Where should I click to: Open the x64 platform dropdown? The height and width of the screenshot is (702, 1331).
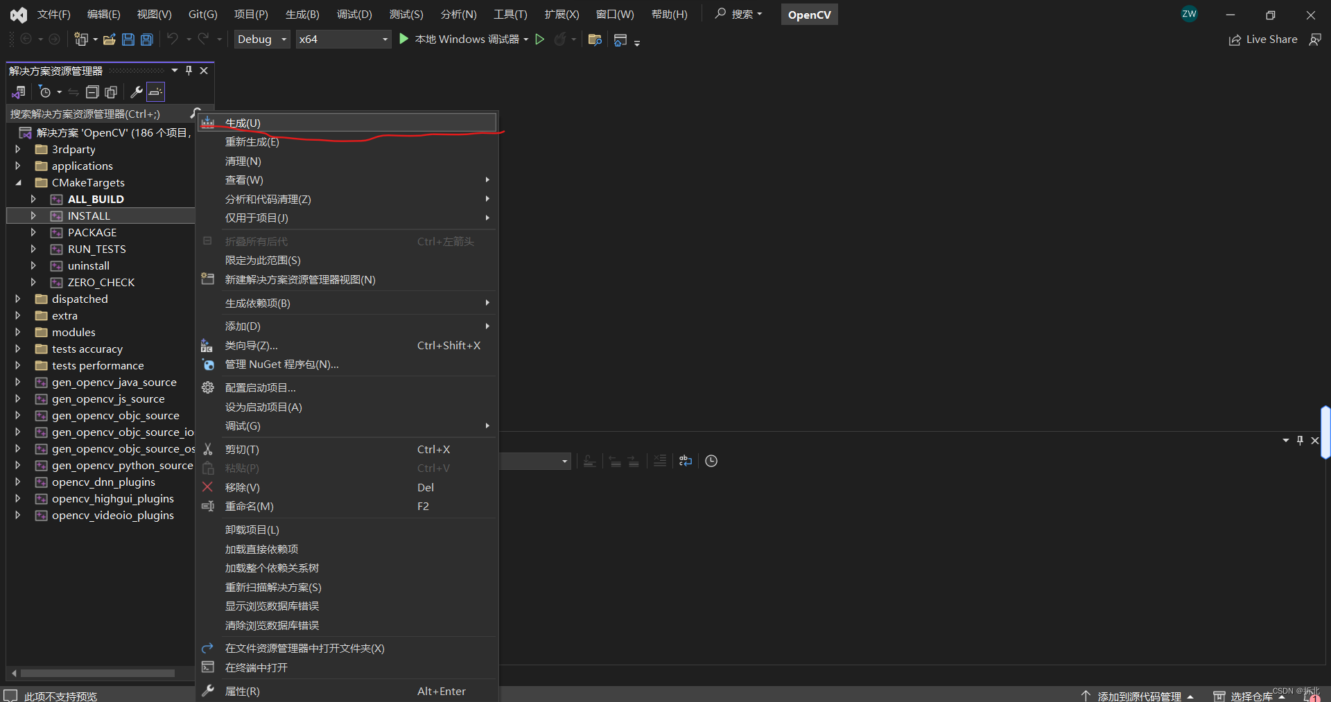click(343, 40)
